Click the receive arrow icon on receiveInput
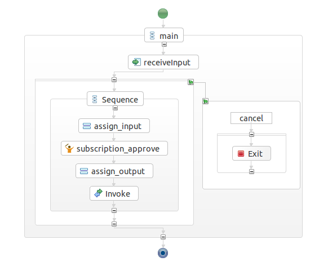 (x=136, y=62)
